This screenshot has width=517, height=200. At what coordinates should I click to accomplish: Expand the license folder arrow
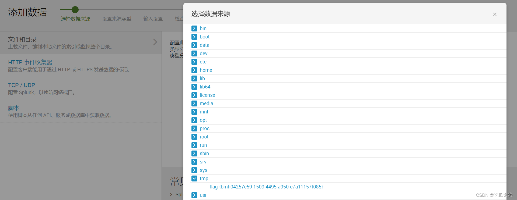tap(194, 95)
